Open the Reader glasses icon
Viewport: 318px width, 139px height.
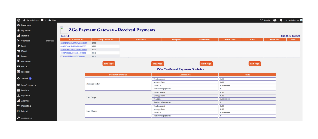click(x=261, y=20)
